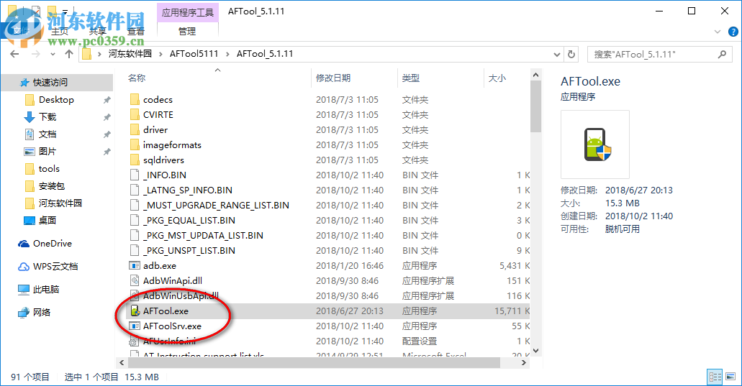
Task: Select the sqldrivers folder icon
Action: coord(135,160)
